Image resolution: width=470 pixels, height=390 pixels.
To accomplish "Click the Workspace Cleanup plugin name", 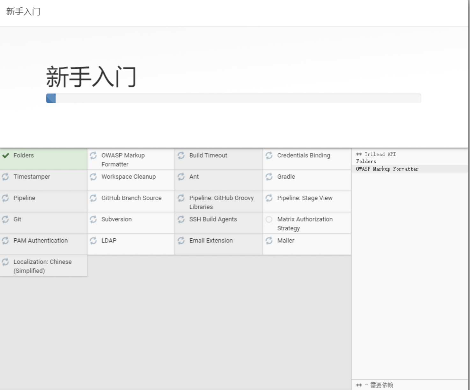I will (x=129, y=177).
